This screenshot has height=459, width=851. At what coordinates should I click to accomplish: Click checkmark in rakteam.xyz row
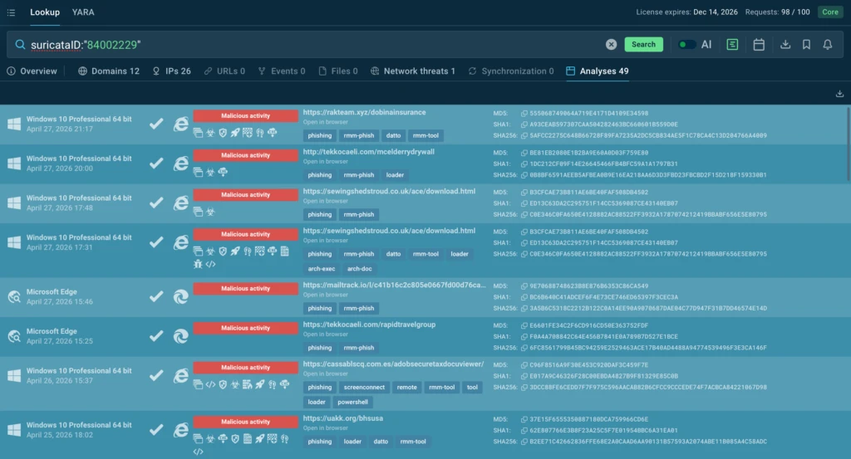click(x=156, y=125)
